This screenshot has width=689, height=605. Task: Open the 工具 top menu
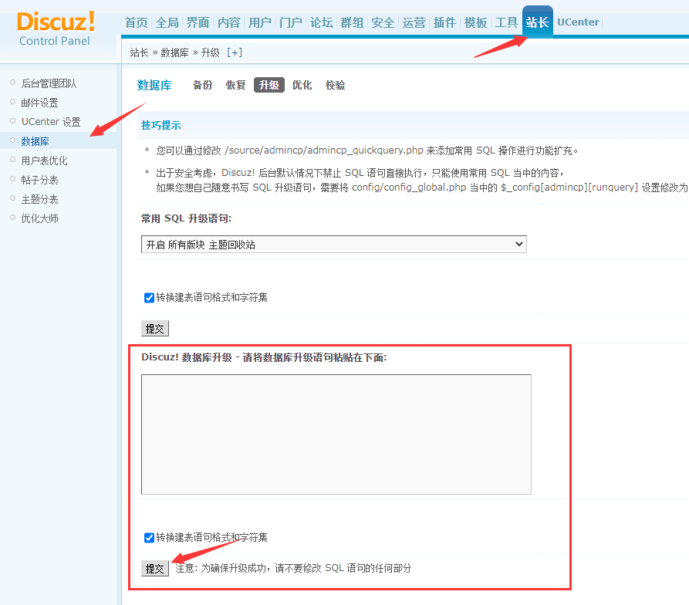[x=507, y=22]
